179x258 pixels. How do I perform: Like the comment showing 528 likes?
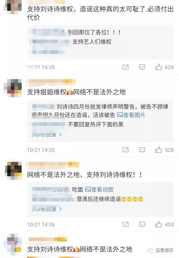click(x=158, y=150)
